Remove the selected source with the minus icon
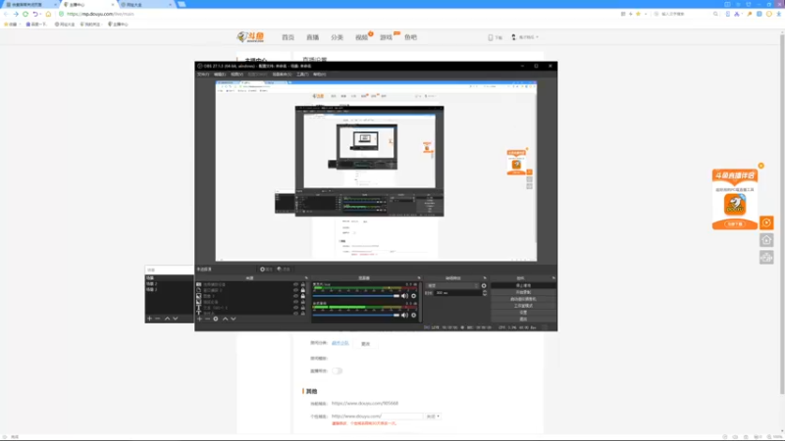 coord(207,318)
